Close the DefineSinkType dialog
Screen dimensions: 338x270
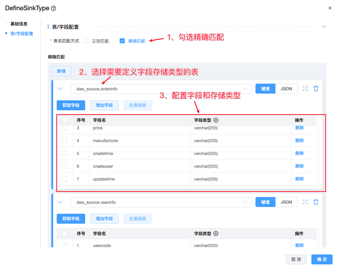coord(330,8)
